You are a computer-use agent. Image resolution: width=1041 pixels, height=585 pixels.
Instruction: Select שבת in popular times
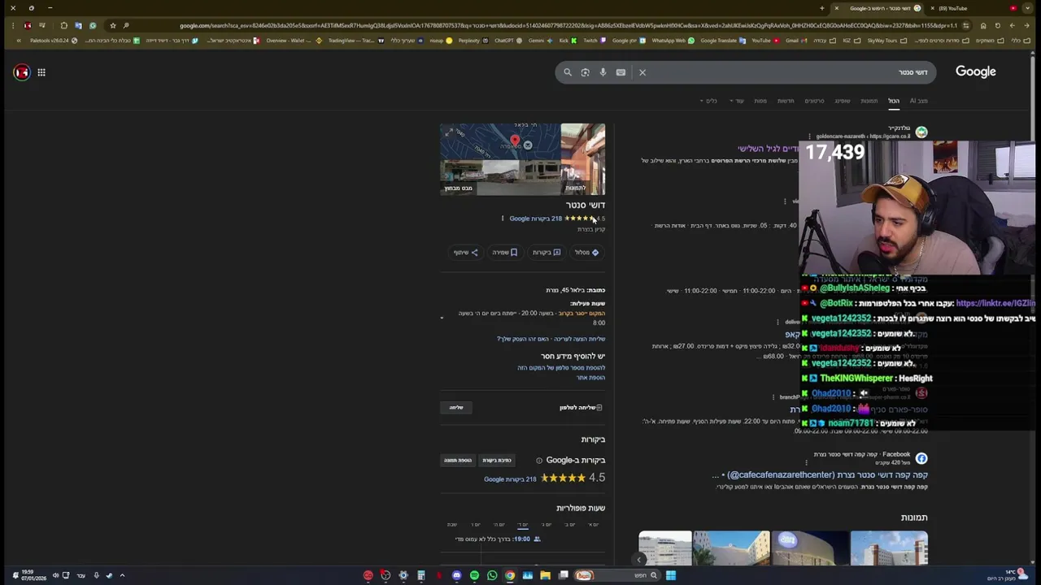click(452, 525)
